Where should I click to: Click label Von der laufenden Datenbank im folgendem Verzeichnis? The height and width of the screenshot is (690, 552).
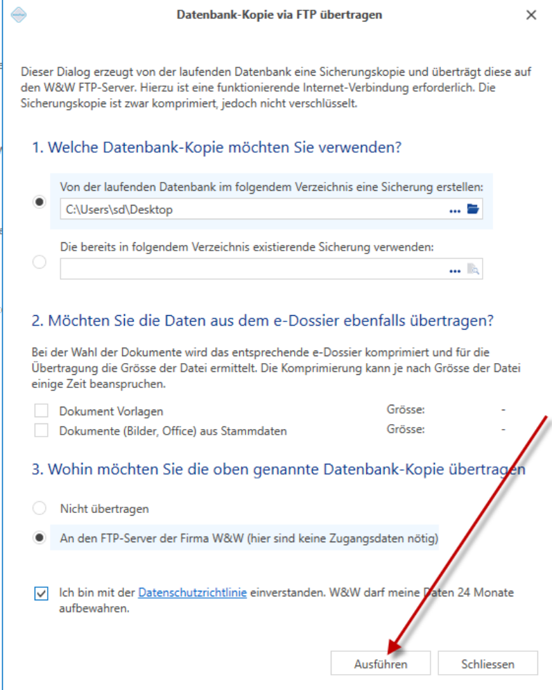click(272, 187)
